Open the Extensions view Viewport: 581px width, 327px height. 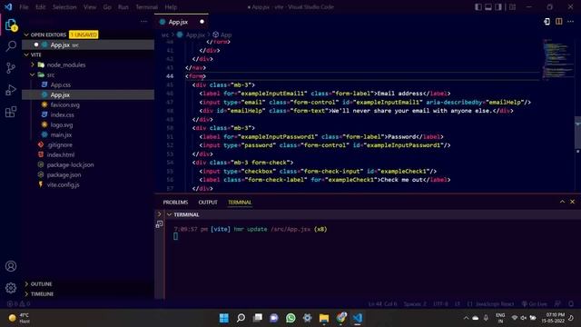pyautogui.click(x=11, y=112)
